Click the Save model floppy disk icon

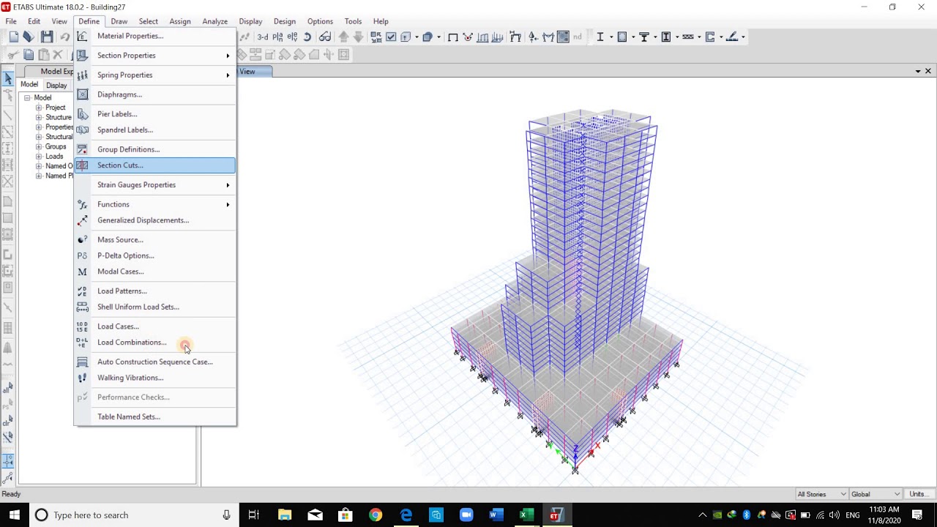point(47,37)
